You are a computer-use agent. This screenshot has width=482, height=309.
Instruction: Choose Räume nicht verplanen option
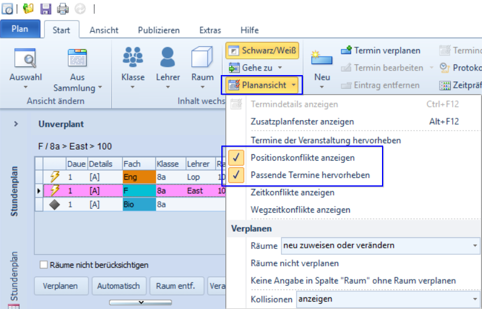[x=295, y=263]
